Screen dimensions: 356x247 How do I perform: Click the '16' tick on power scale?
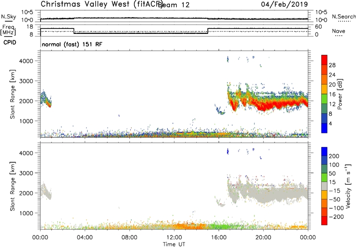click(332, 95)
